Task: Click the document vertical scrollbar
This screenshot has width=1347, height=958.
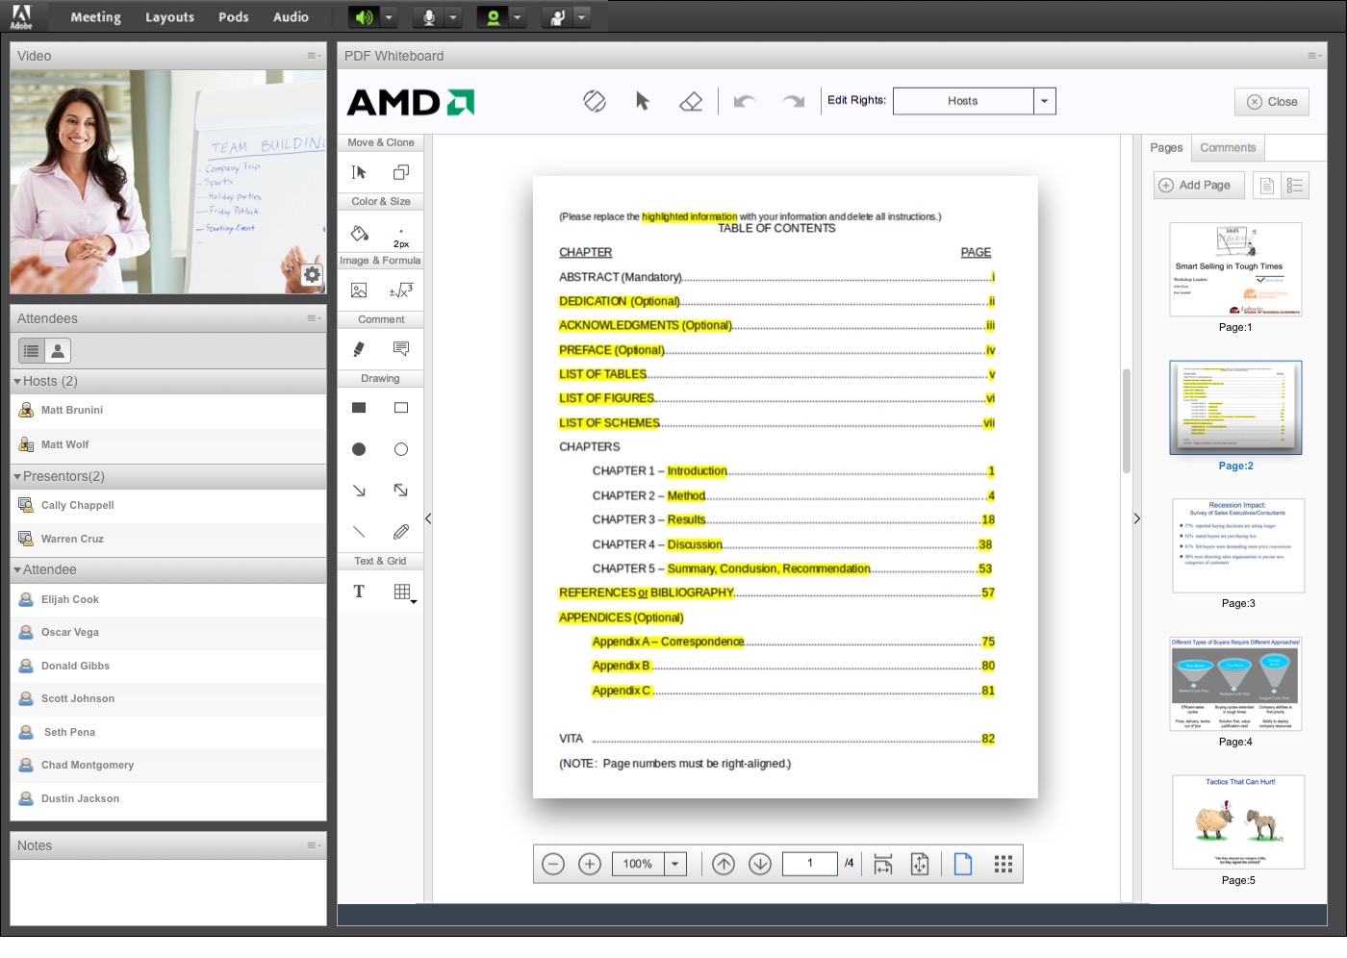Action: (x=1126, y=421)
